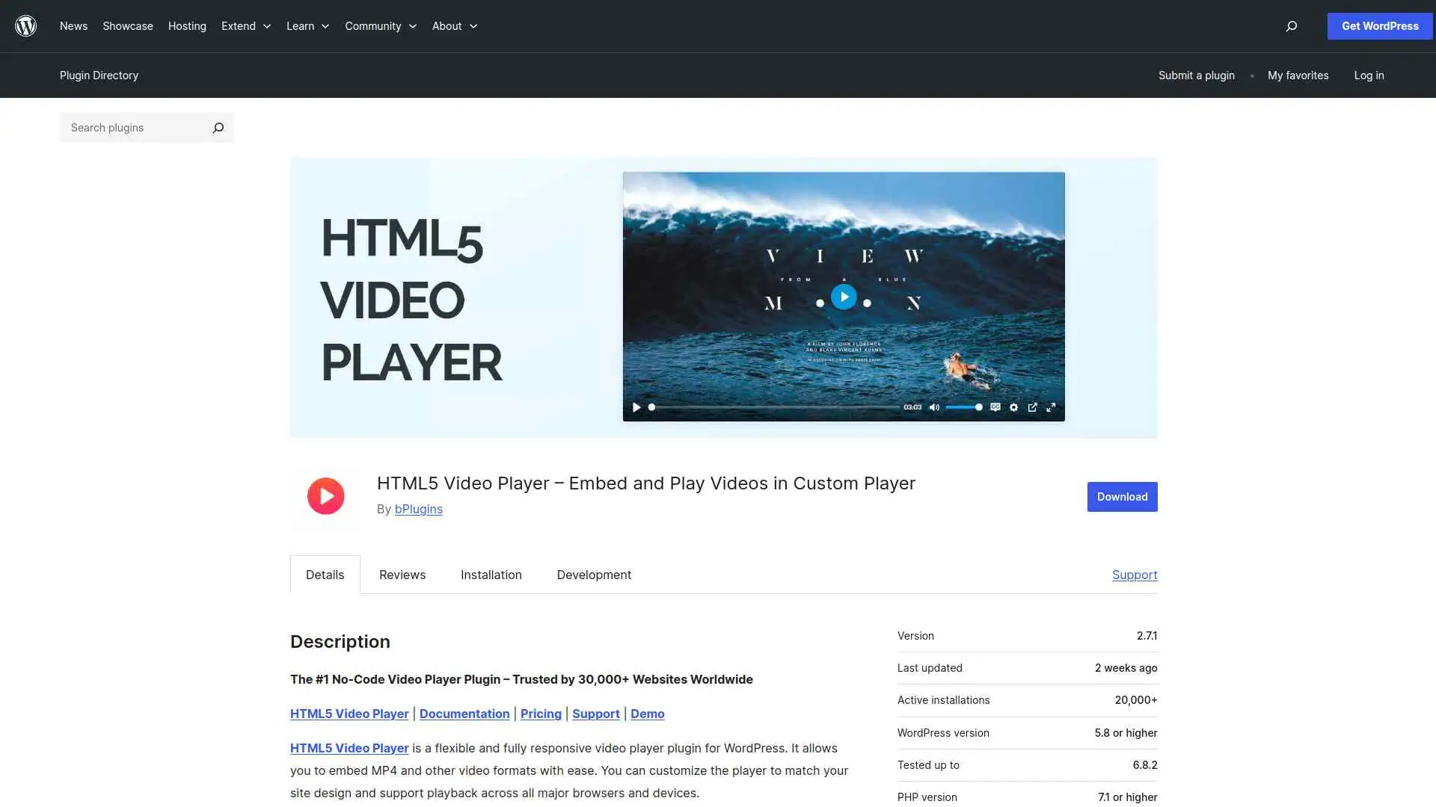The height and width of the screenshot is (807, 1436).
Task: Activate picture-in-picture mode on the player
Action: 1033,407
